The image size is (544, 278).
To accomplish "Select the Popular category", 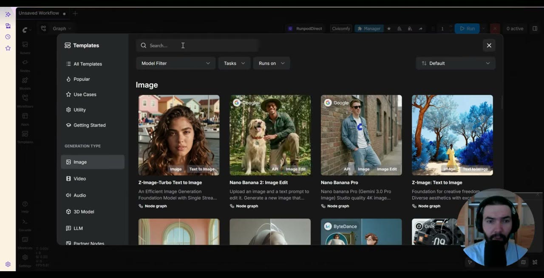I will (93, 79).
